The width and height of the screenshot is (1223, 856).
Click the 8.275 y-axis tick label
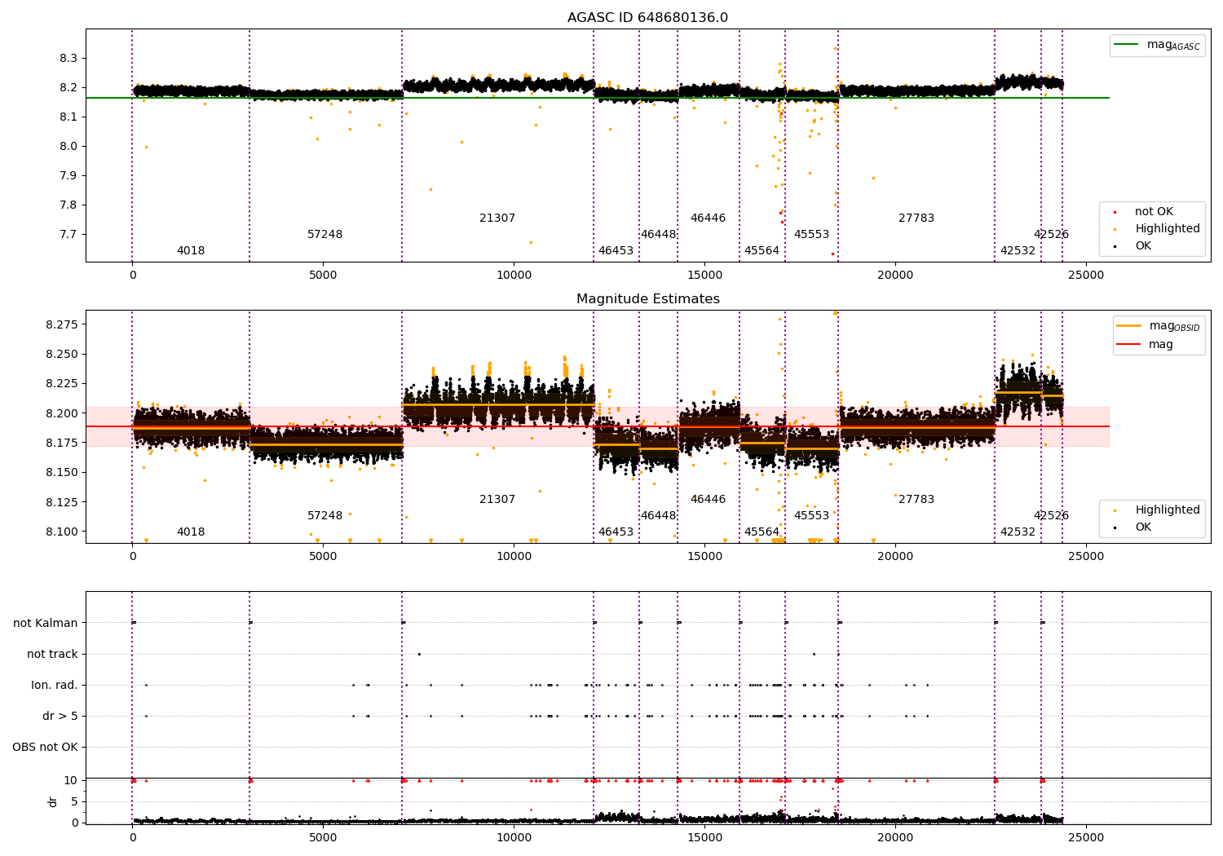pos(62,325)
